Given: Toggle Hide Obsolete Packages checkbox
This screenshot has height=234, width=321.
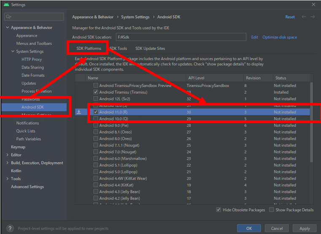Looking at the screenshot, I should click(218, 210).
